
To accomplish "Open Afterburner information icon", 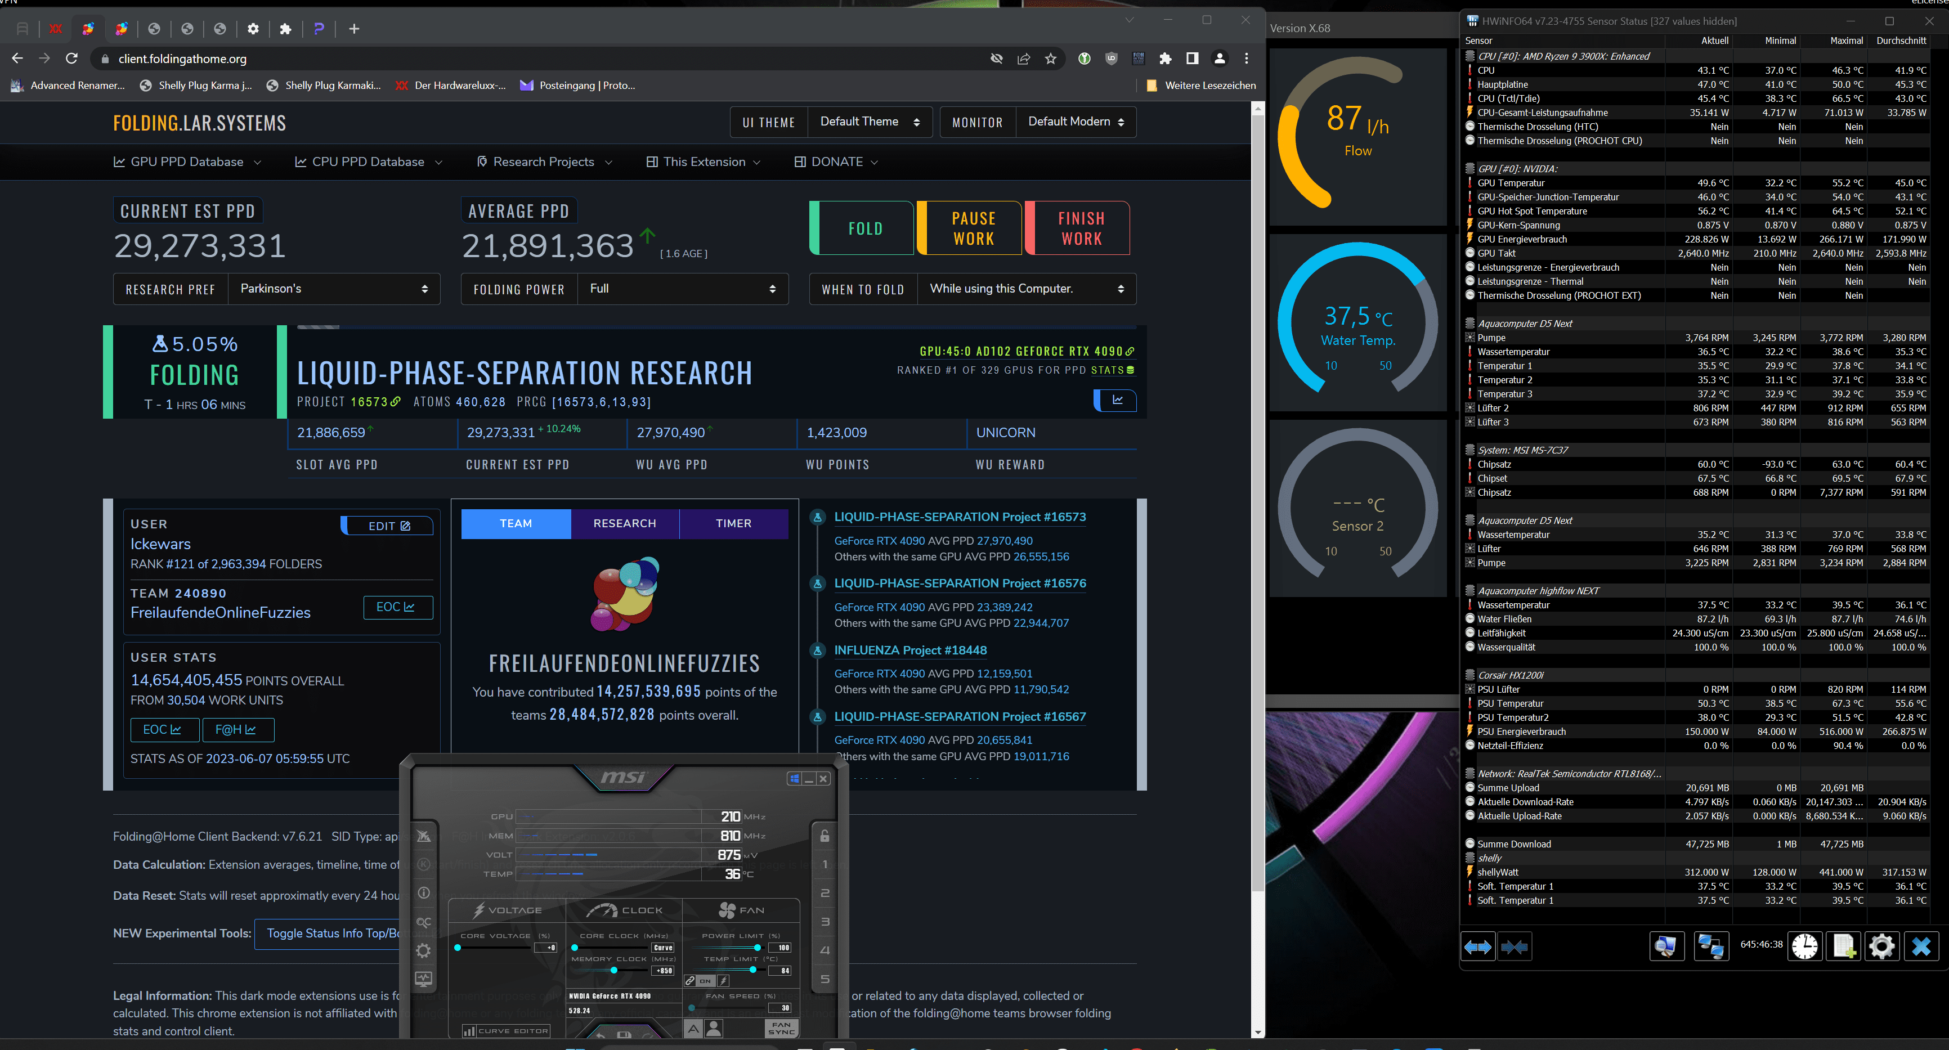I will click(x=424, y=894).
